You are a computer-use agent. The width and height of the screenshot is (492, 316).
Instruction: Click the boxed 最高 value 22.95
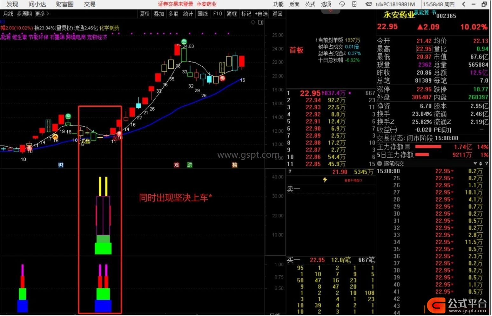click(x=424, y=49)
